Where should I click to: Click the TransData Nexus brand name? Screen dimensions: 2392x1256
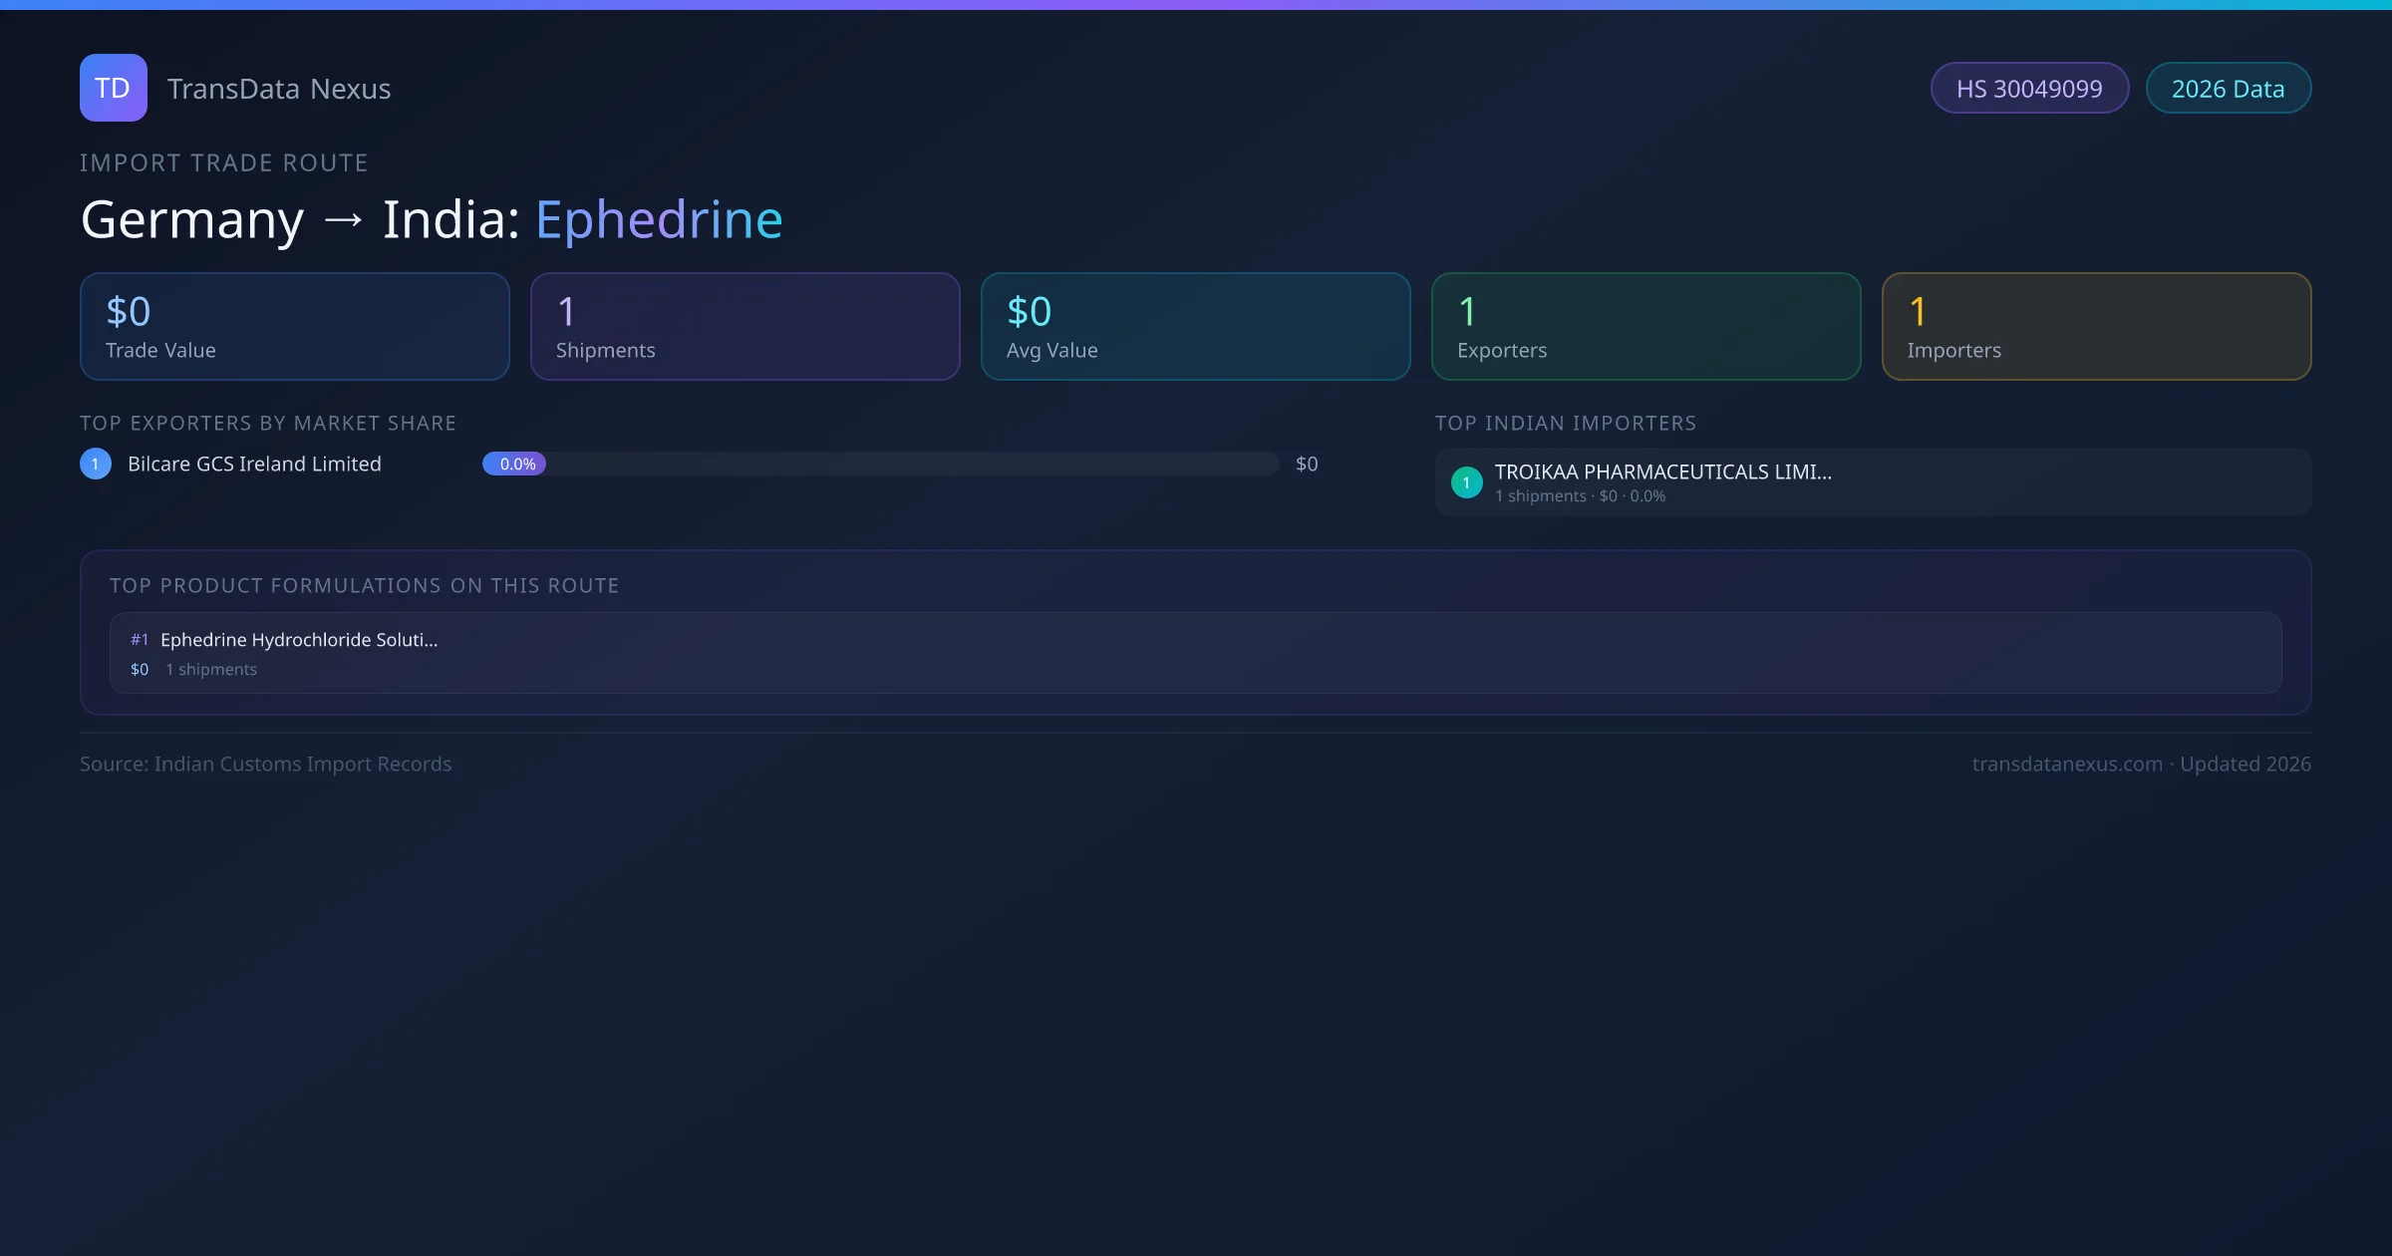[278, 89]
